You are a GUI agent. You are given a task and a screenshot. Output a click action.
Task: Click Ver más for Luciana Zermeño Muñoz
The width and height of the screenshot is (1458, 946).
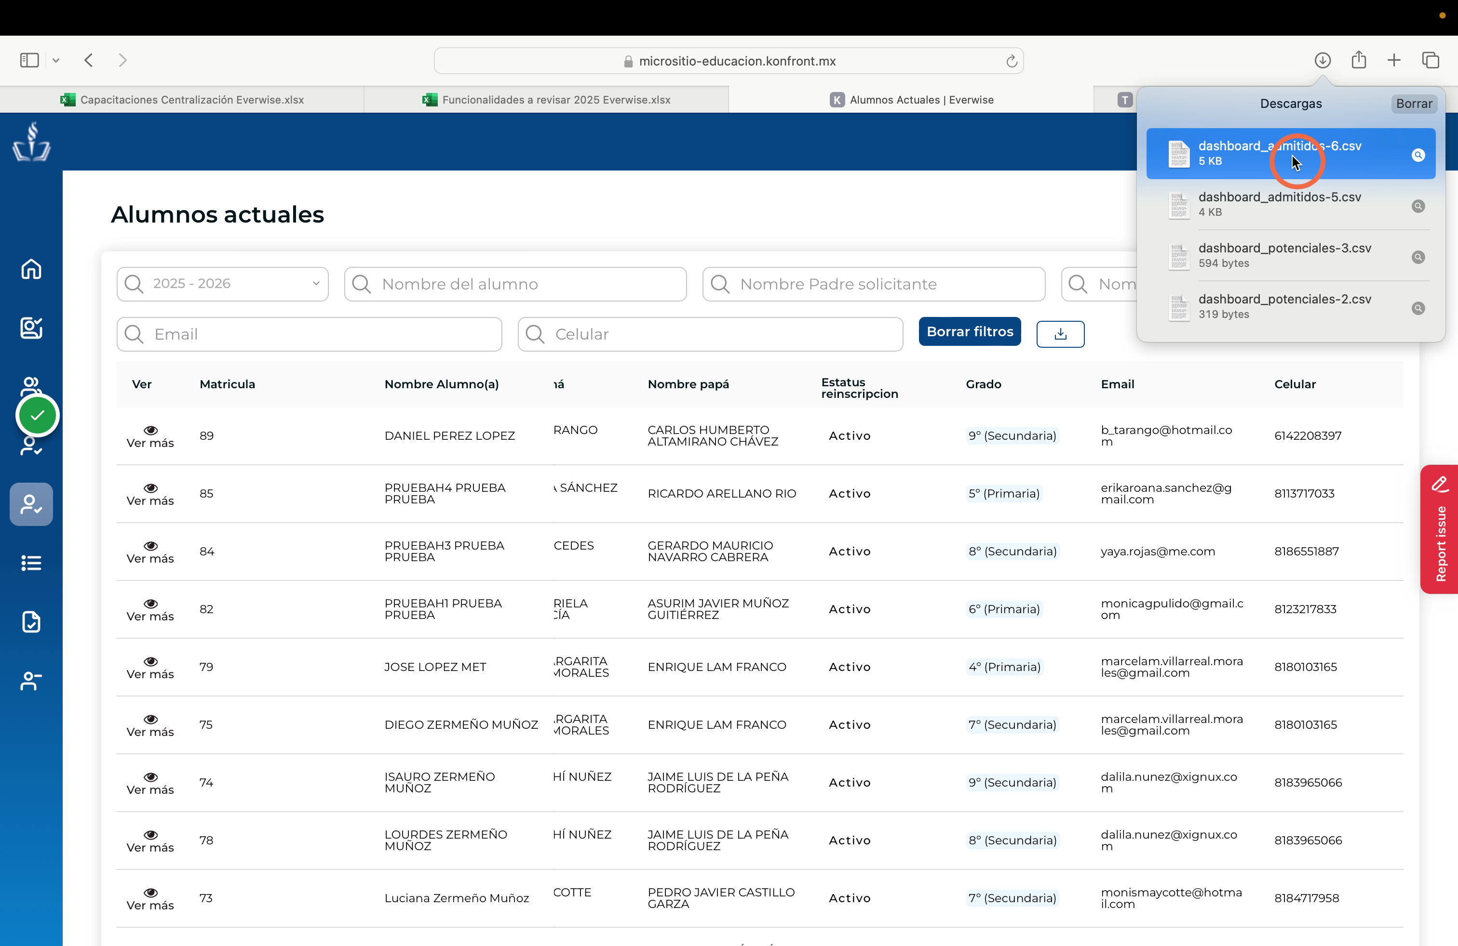click(150, 899)
